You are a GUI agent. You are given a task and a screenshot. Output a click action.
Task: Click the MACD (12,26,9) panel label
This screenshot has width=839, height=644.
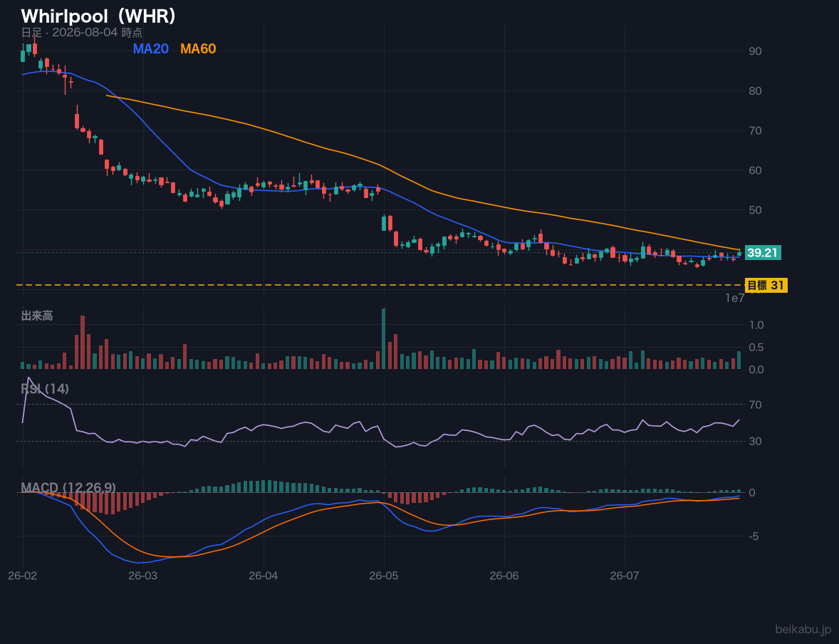(x=68, y=487)
